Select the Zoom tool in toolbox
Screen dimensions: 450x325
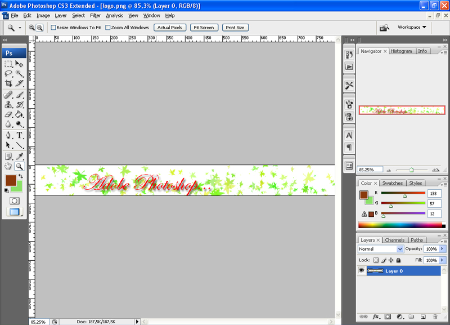(x=19, y=166)
